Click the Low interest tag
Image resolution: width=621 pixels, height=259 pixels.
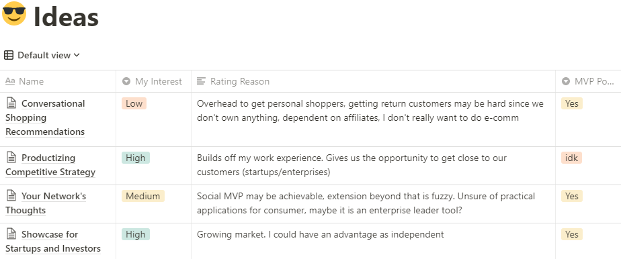(134, 103)
